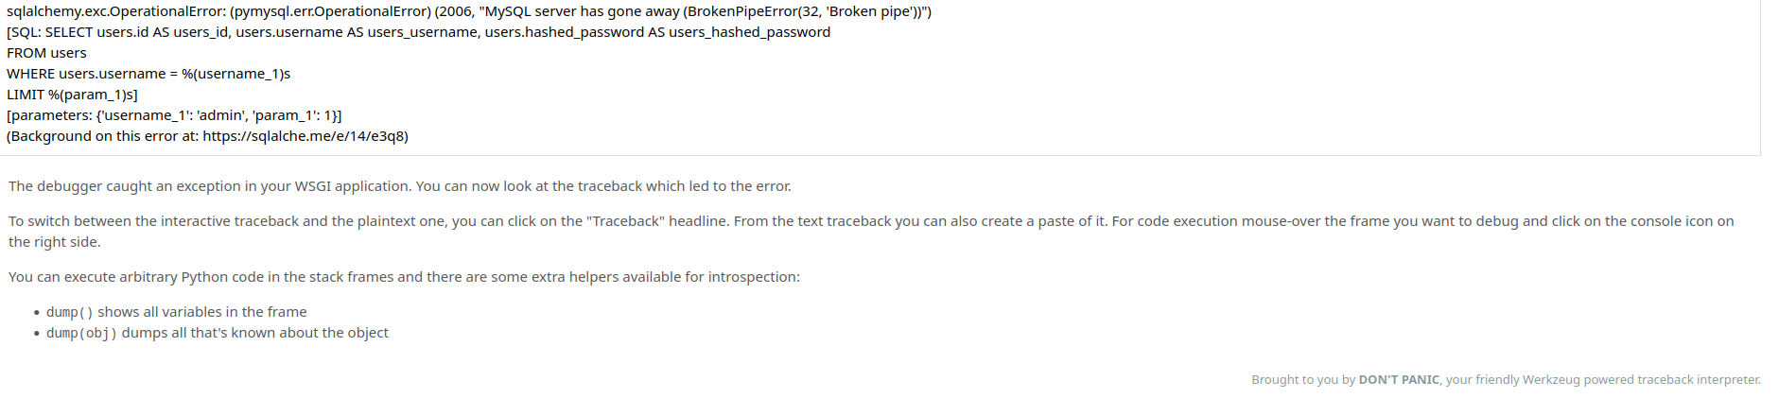Click the dump(obj) helper code text
This screenshot has height=416, width=1779.
pyautogui.click(x=81, y=333)
